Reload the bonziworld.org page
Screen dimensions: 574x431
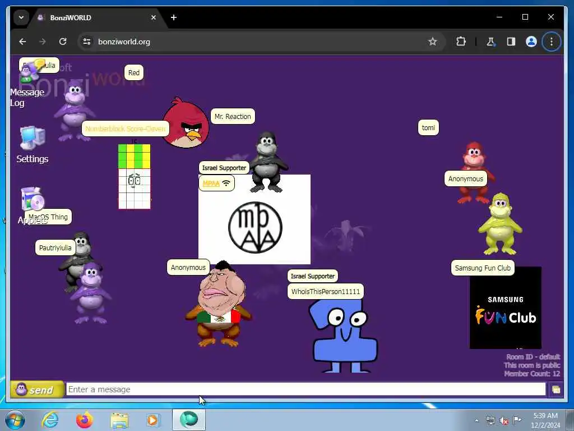pyautogui.click(x=63, y=42)
